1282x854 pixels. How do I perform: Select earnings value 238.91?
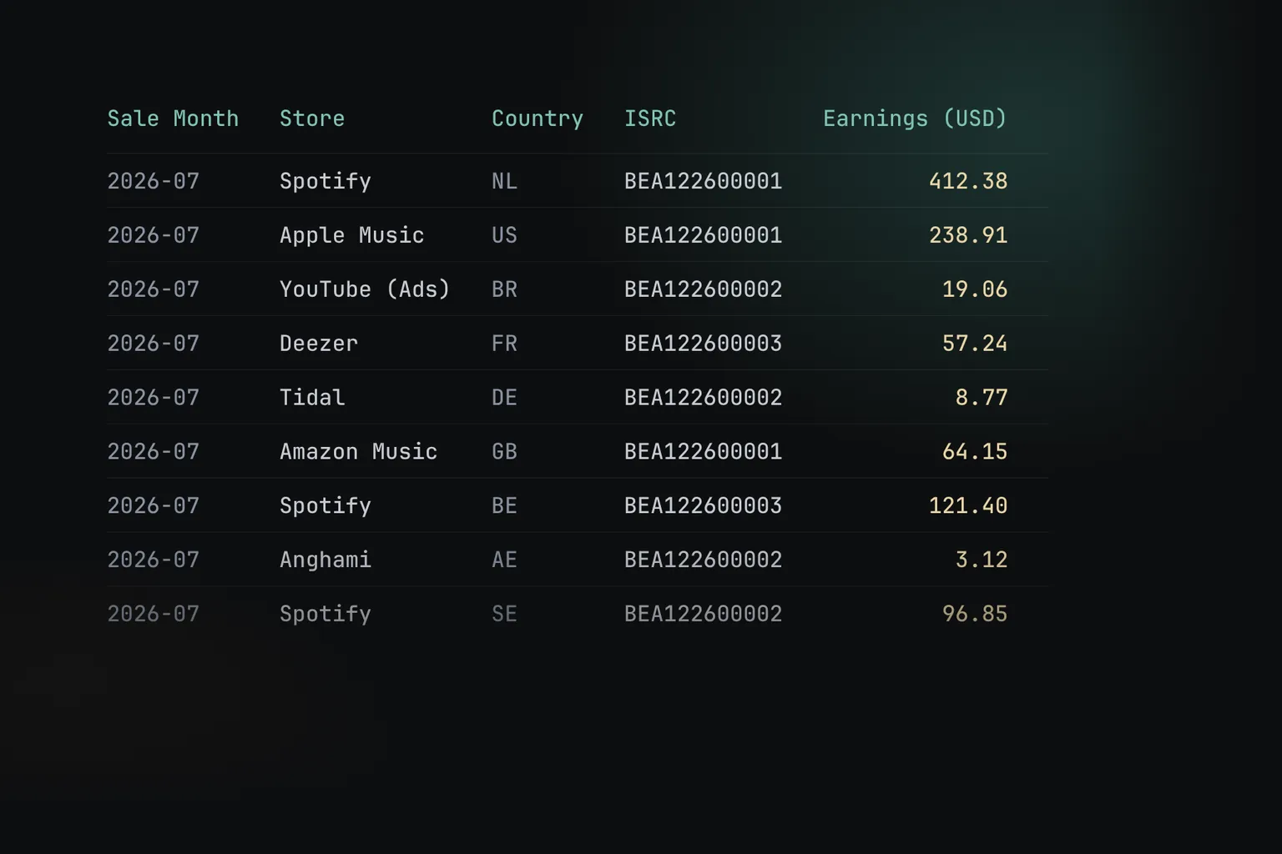click(x=968, y=235)
